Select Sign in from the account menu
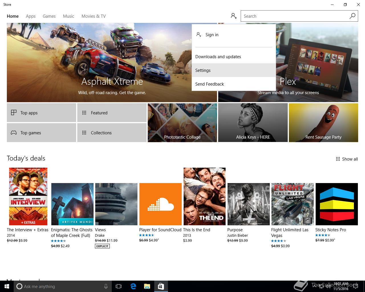 [234, 35]
